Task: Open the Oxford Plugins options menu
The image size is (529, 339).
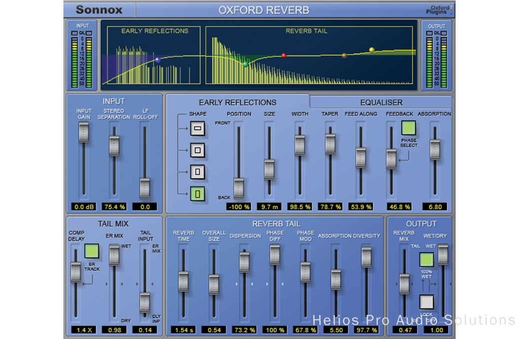Action: (439, 10)
